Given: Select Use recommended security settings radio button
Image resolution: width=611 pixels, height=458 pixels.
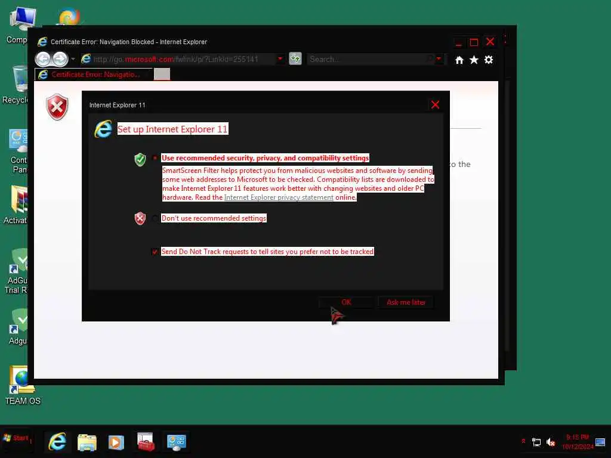Looking at the screenshot, I should click(x=155, y=158).
